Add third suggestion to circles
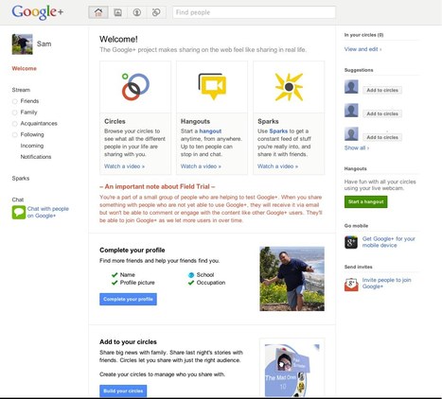Screen dimensions: 442x399 pos(382,137)
